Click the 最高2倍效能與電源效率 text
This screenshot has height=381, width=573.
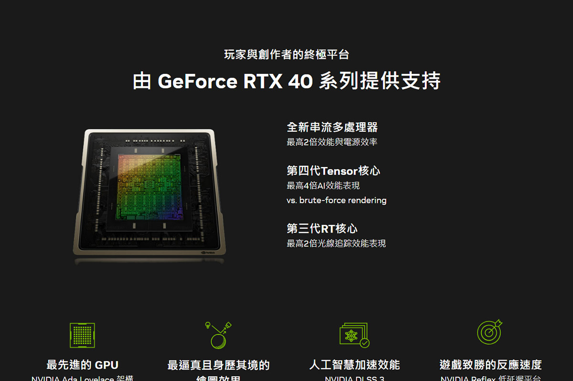(332, 142)
